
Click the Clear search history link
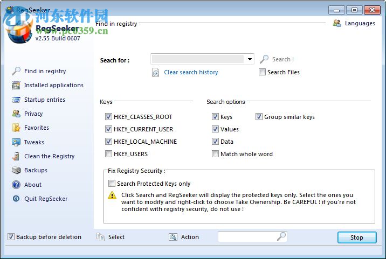(191, 72)
